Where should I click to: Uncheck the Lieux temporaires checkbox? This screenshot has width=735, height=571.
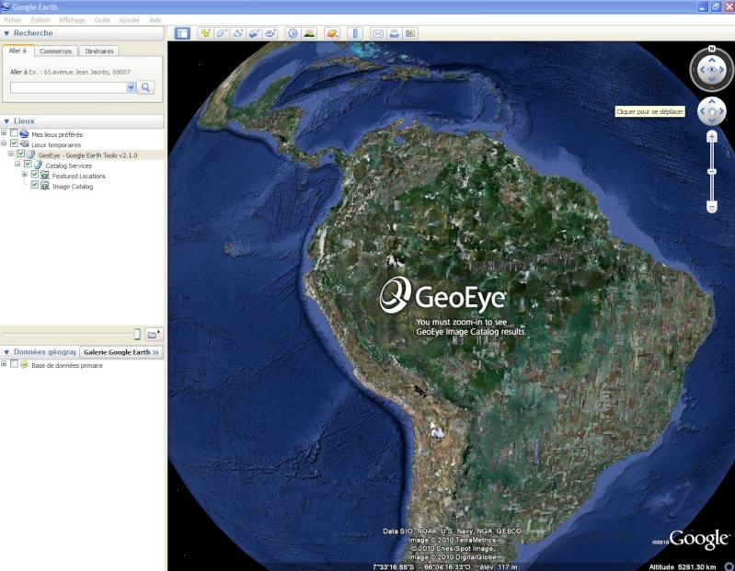14,143
